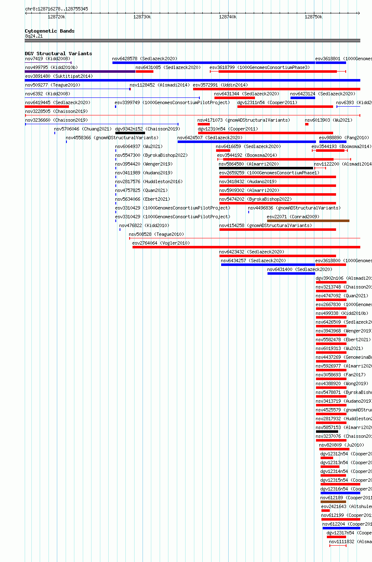Select the gray 8q24.21 cytoband bar
Viewport: 372px width, 562px height.
pyautogui.click(x=192, y=41)
